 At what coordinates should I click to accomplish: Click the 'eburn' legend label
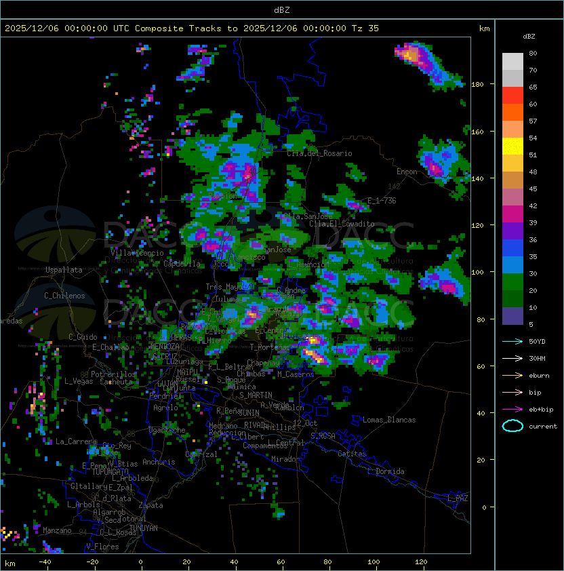click(539, 376)
